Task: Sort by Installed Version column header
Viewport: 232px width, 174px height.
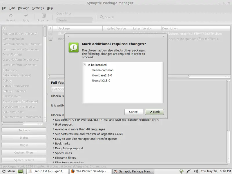Action: pyautogui.click(x=117, y=28)
